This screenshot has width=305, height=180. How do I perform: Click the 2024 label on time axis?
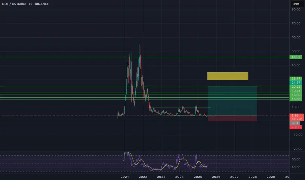coord(179,177)
